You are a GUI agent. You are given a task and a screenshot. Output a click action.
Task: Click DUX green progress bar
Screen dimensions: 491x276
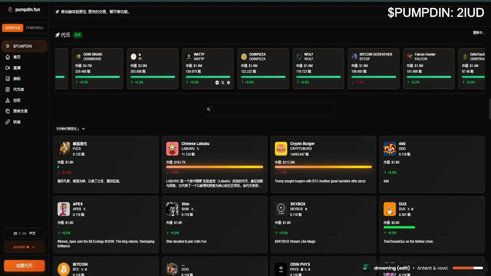tap(399, 227)
